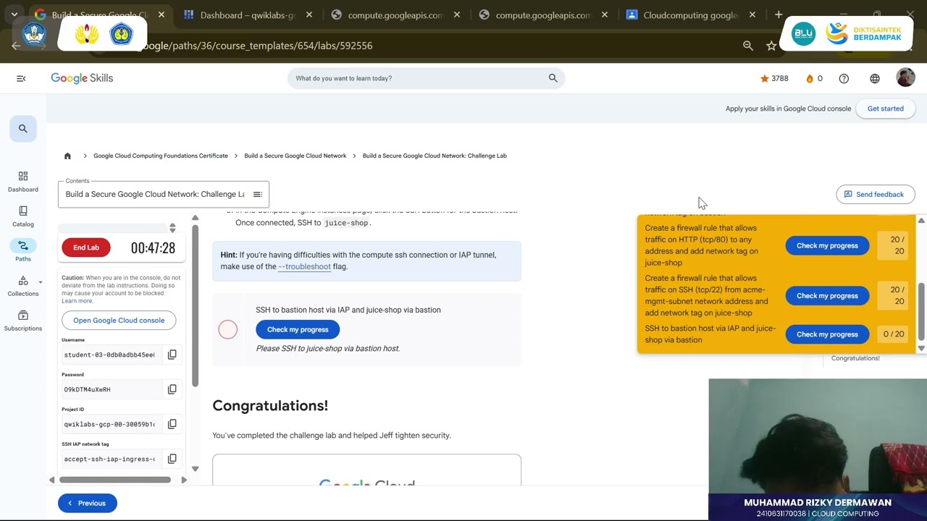The height and width of the screenshot is (521, 927).
Task: Click Learn more link in caution
Action: click(77, 301)
